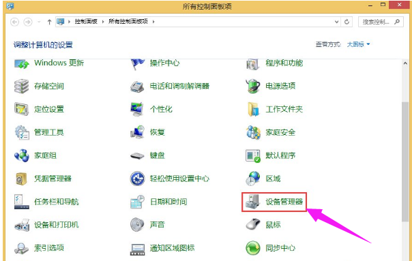The image size is (412, 261).
Task: Go to 控制面板 breadcrumb
Action: coord(86,22)
